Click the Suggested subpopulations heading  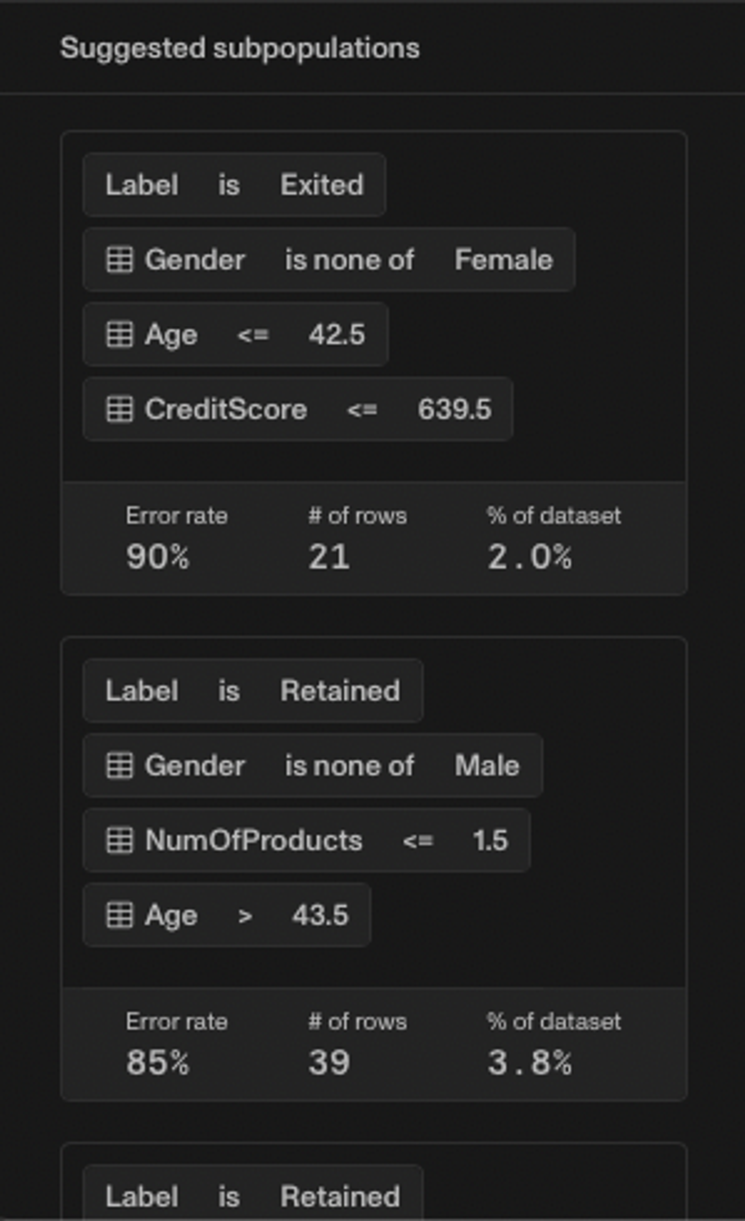coord(240,48)
